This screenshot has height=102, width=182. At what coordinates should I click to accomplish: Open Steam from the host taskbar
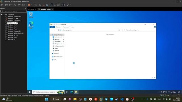(x=117, y=99)
